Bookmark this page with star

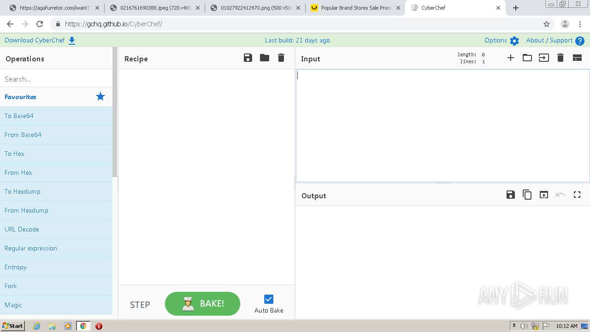(x=547, y=24)
